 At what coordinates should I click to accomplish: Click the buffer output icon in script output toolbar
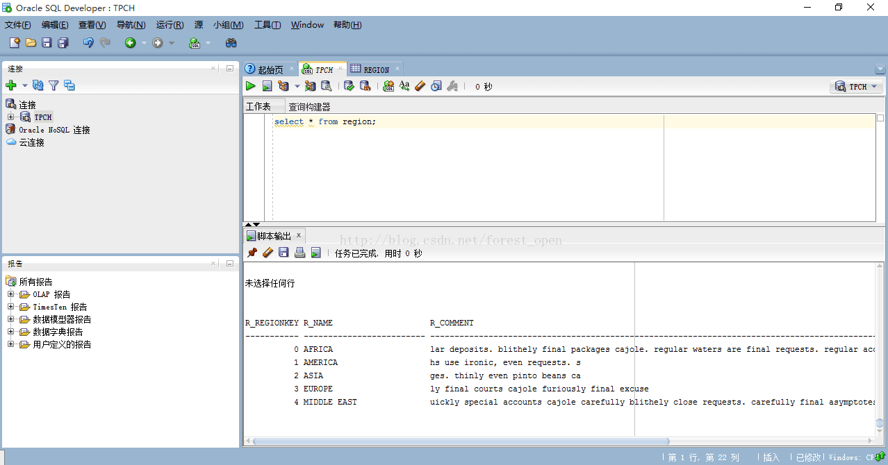point(315,253)
